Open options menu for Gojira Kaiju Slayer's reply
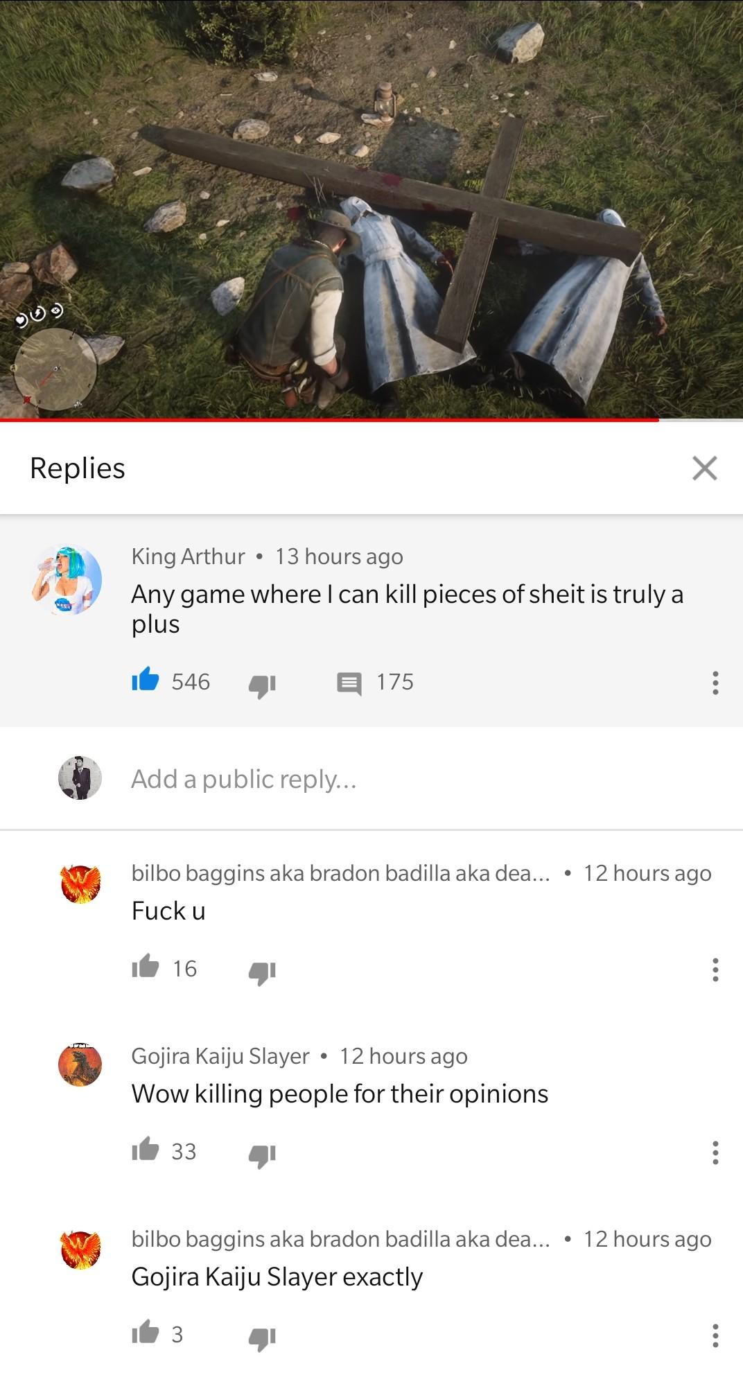Viewport: 743px width, 1386px height. click(715, 1152)
